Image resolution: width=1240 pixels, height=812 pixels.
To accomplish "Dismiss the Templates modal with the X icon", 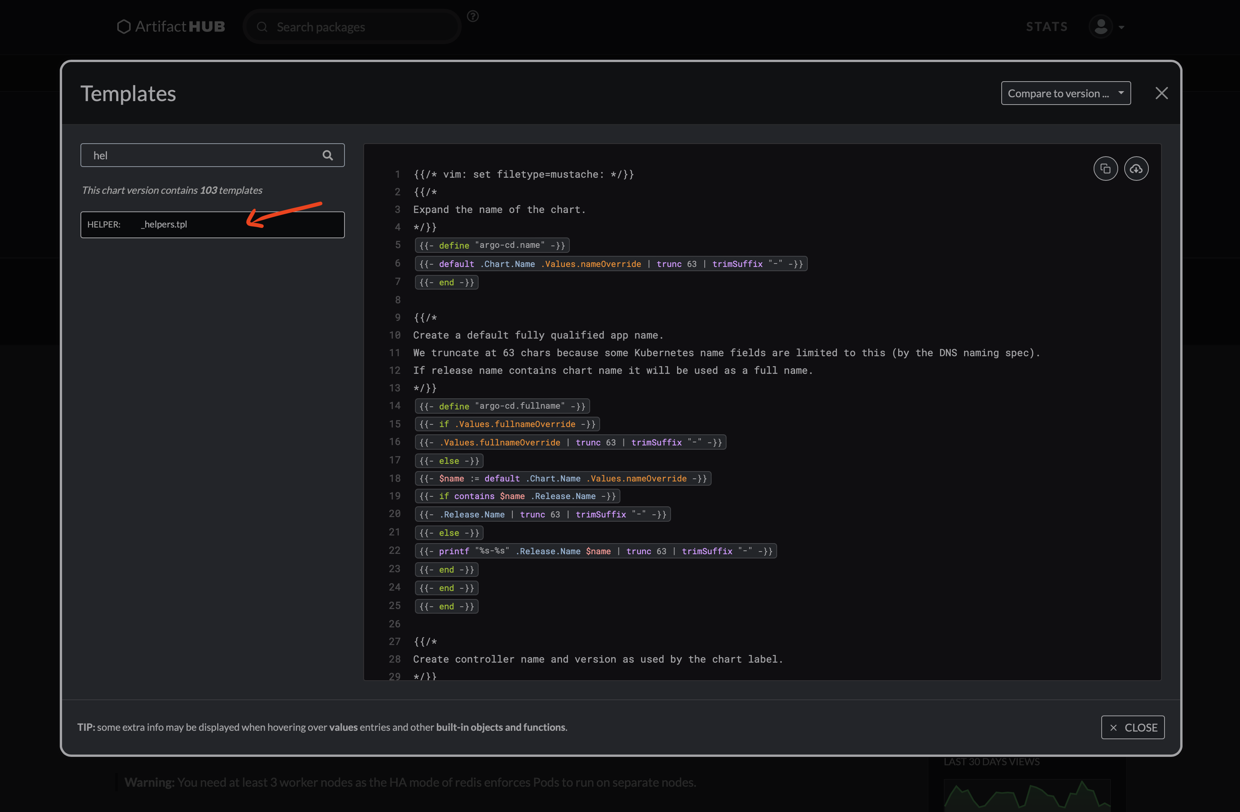I will 1162,93.
